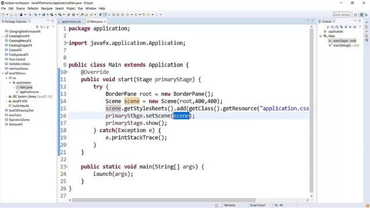Toggle Hide Local Types in Outline toolbar

tap(354, 27)
